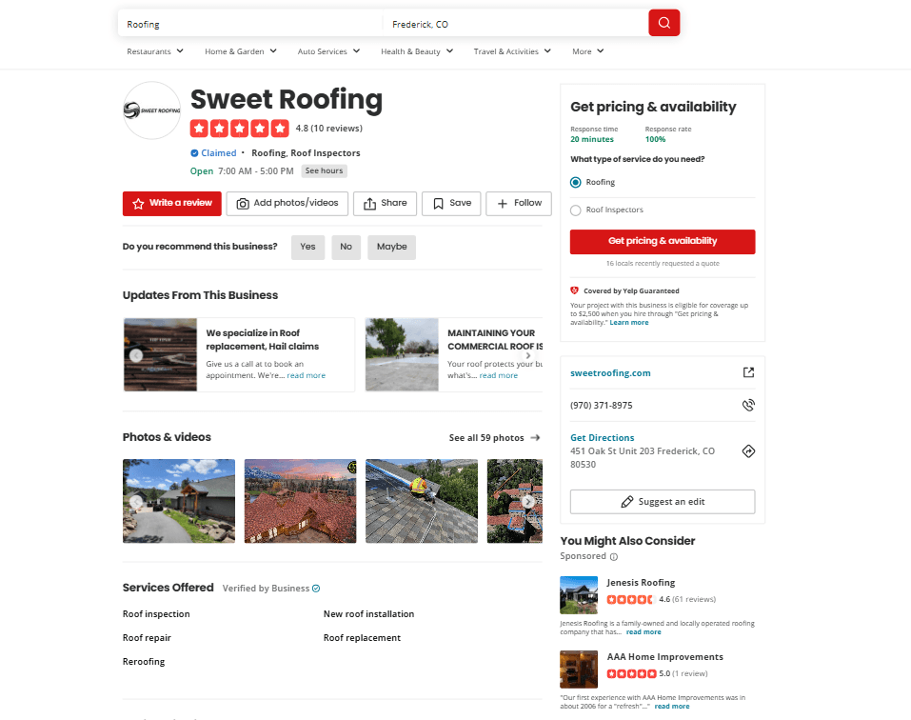
Task: Click the phone icon beside (970) 371-8975
Action: point(748,404)
